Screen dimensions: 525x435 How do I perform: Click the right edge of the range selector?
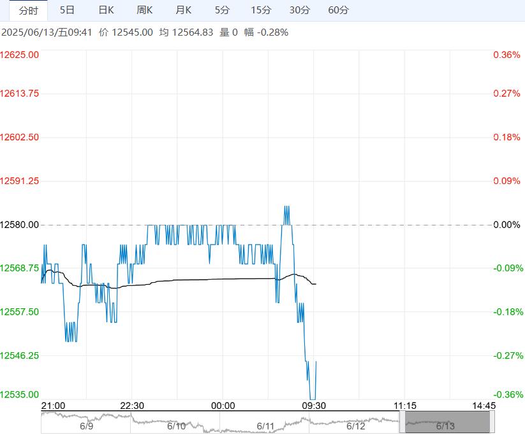[491, 422]
